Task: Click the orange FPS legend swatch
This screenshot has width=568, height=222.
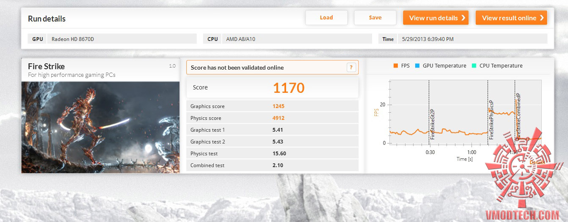Action: (395, 66)
